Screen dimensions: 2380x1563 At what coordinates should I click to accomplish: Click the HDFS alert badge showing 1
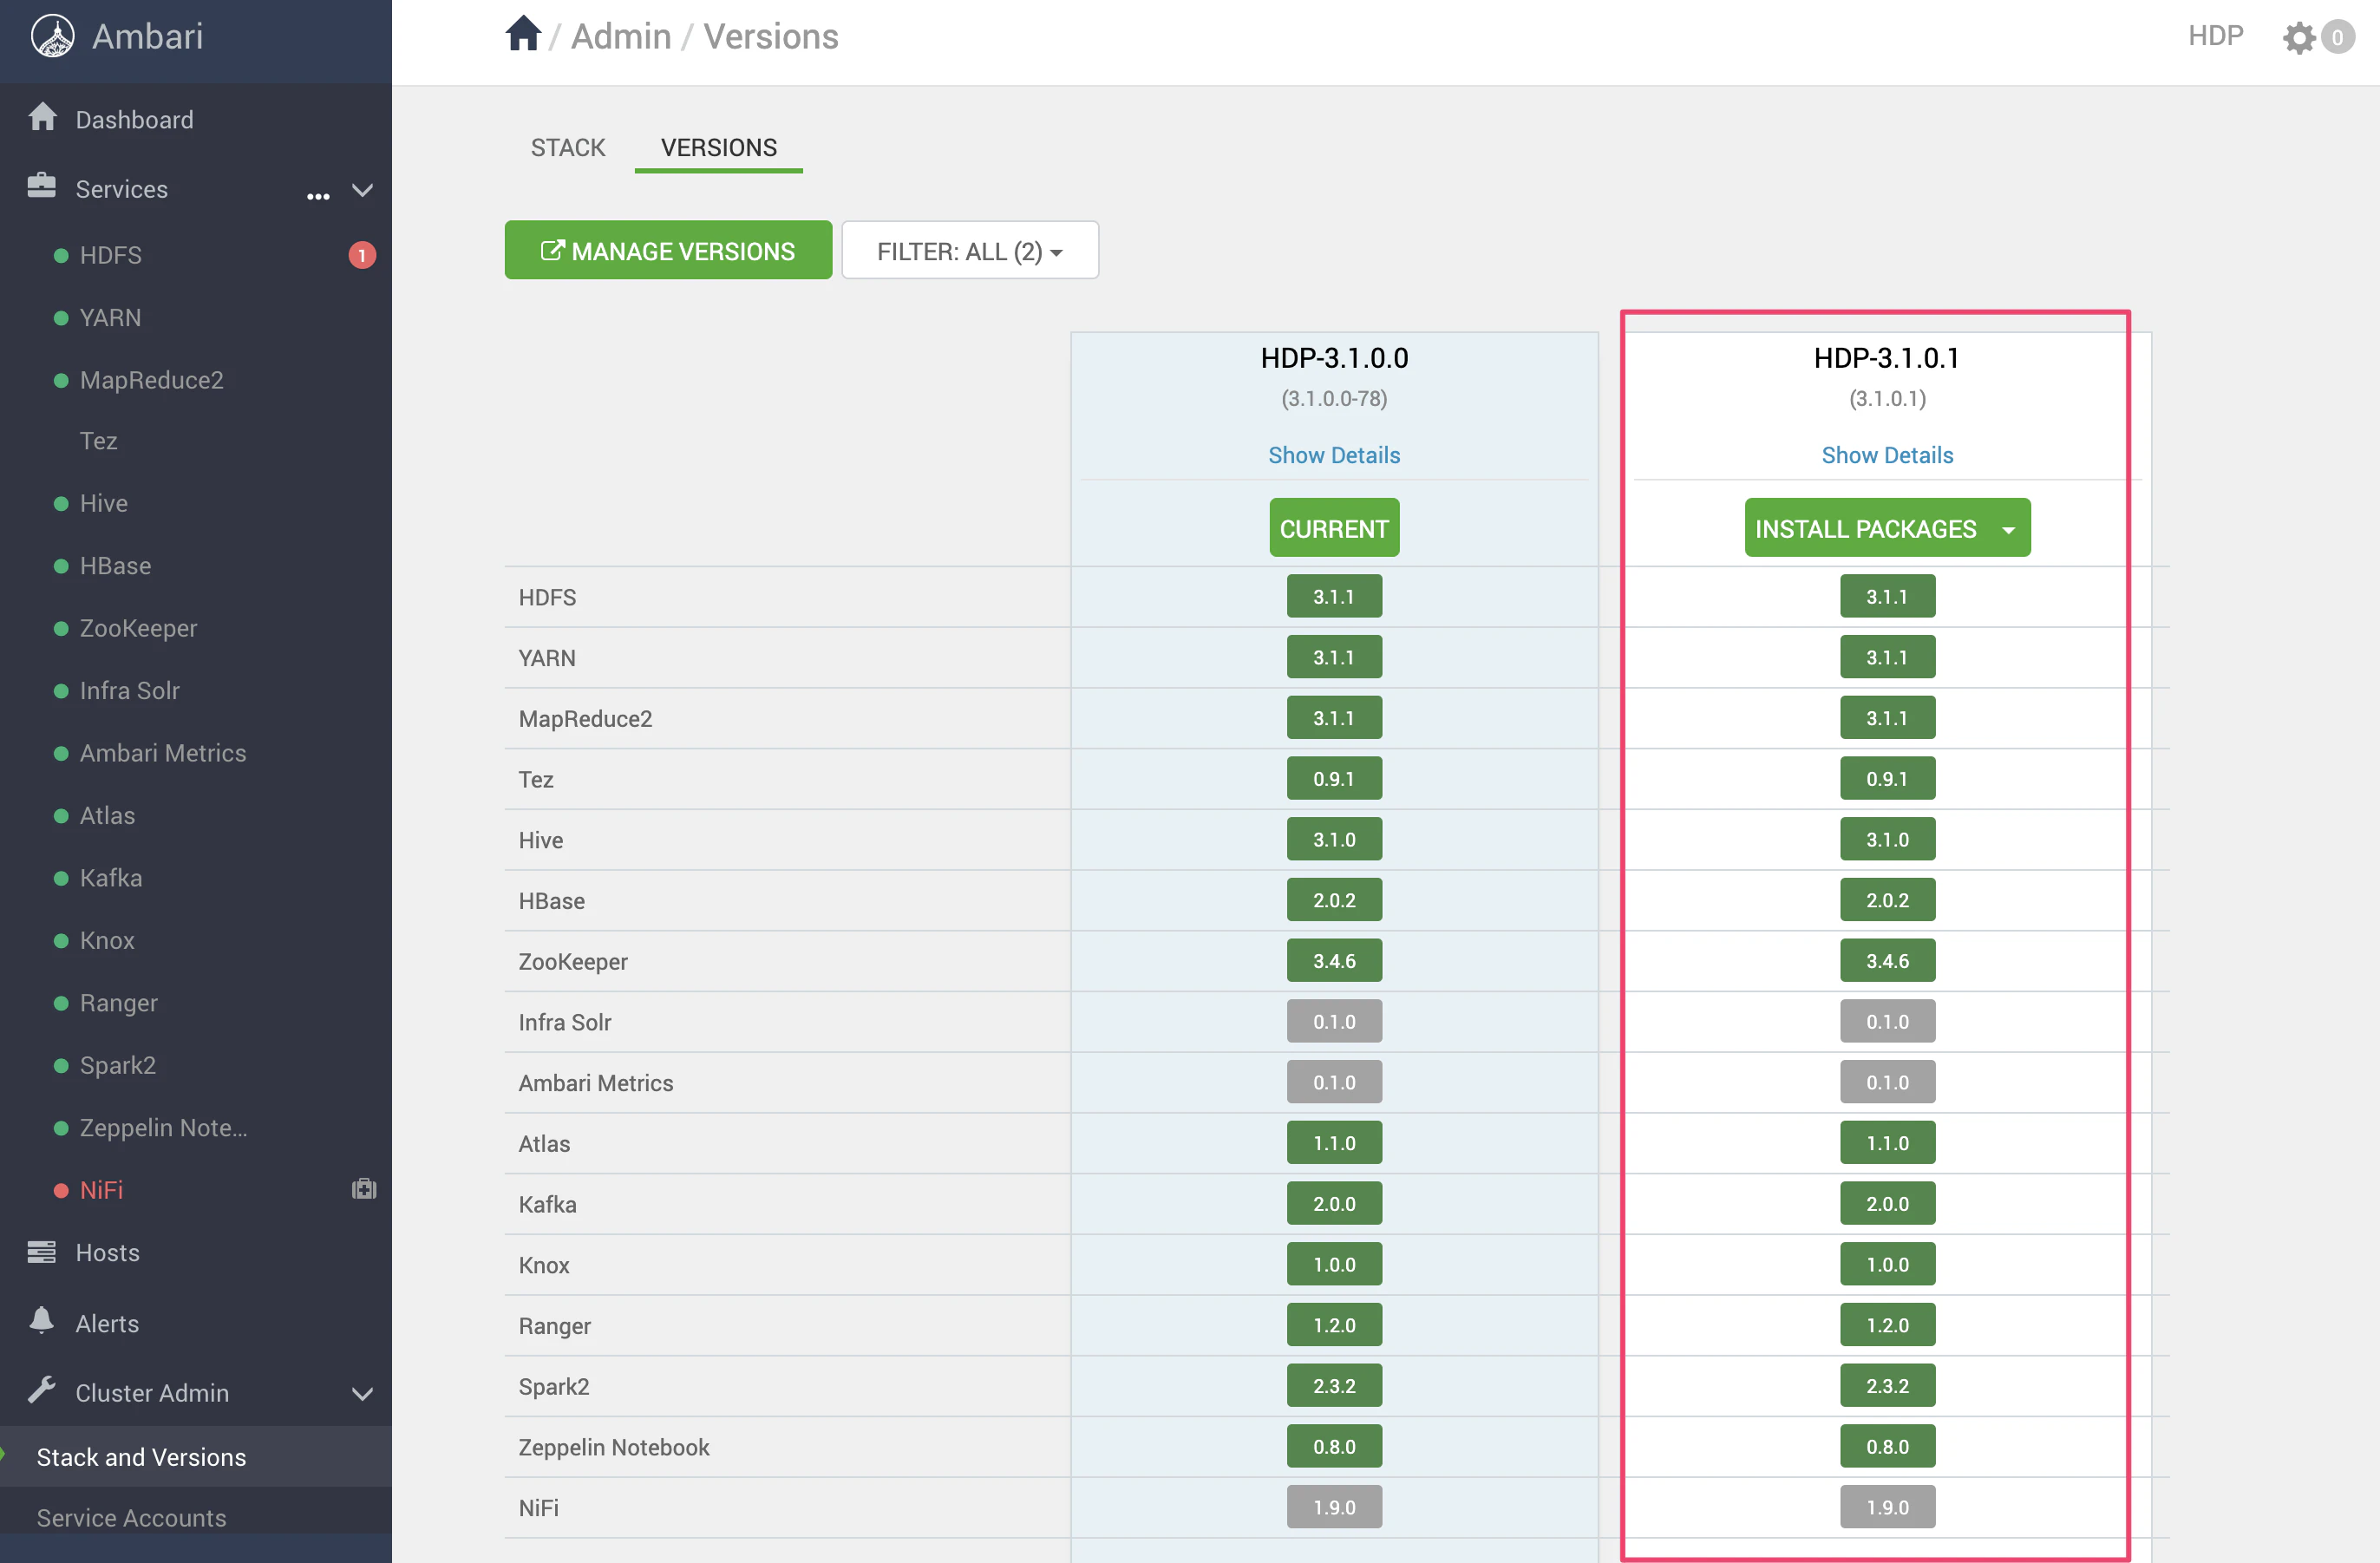(x=362, y=256)
